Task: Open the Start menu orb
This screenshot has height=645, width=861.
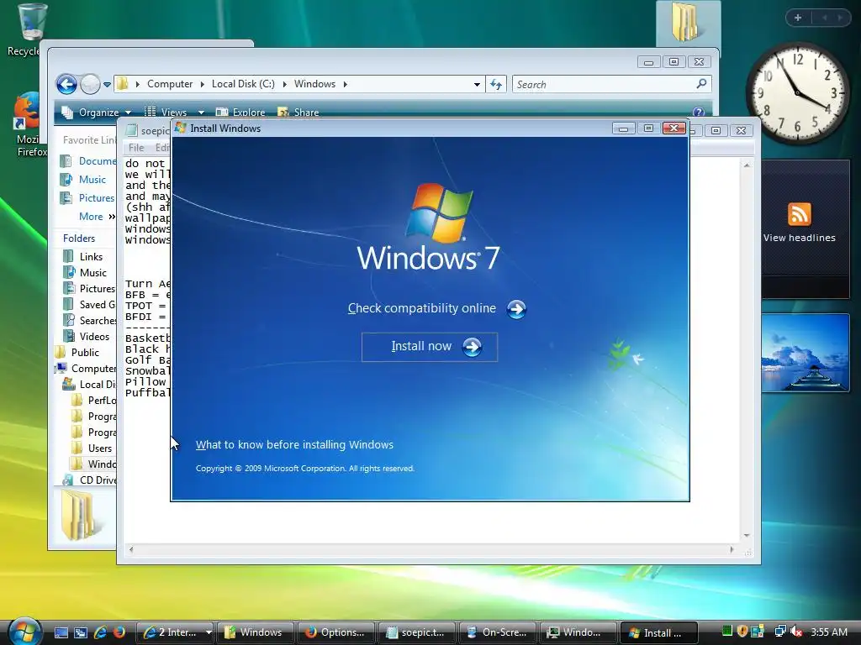Action: tap(23, 631)
